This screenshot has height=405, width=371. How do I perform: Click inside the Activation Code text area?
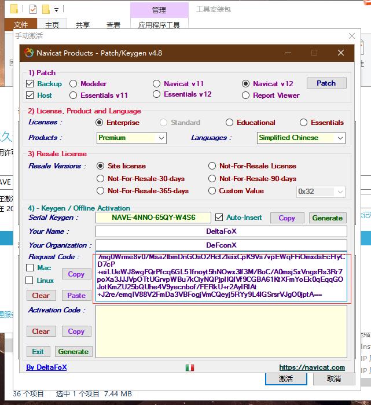221,332
